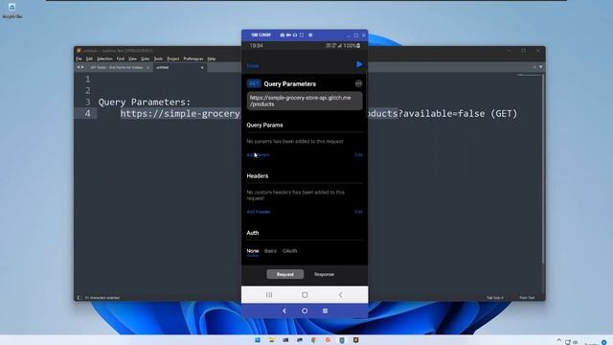Open Goto menu in Sublime Text
Image resolution: width=613 pixels, height=345 pixels.
coord(145,58)
